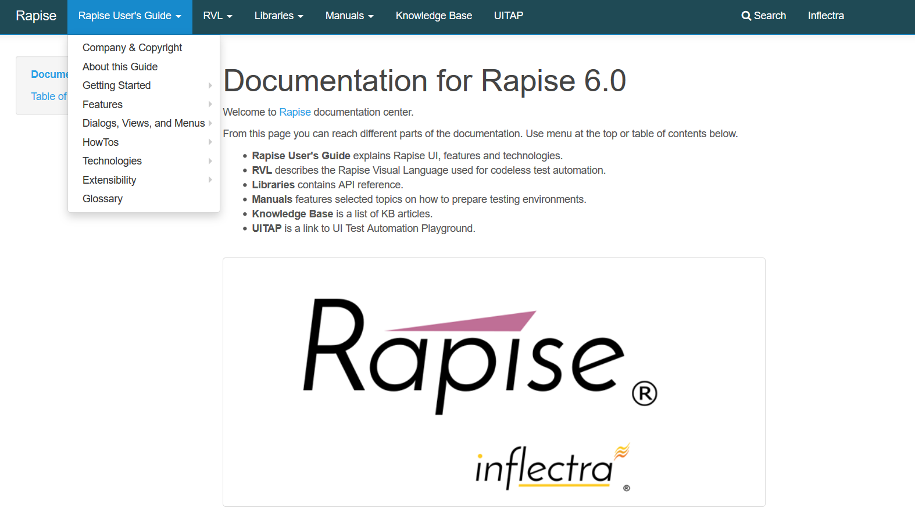The image size is (915, 519).
Task: Expand the Features submenu
Action: click(102, 105)
